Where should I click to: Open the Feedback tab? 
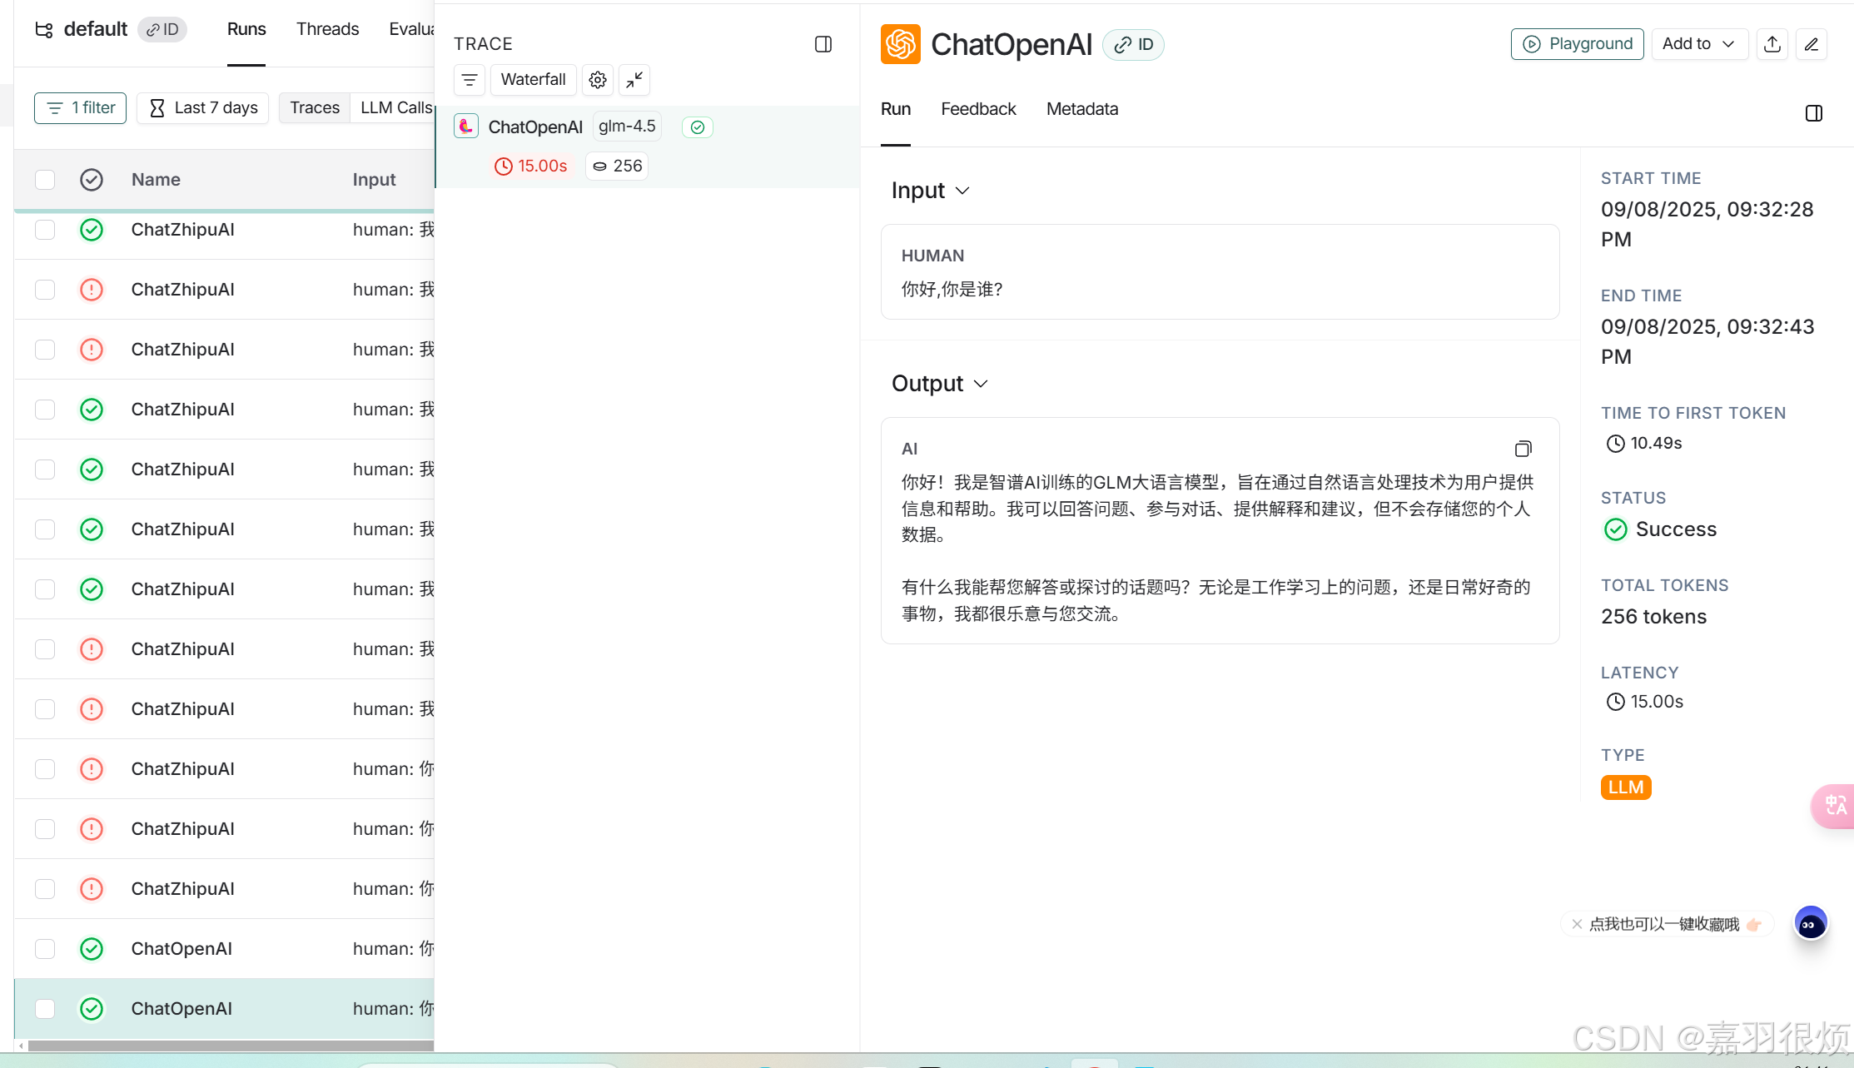coord(978,110)
